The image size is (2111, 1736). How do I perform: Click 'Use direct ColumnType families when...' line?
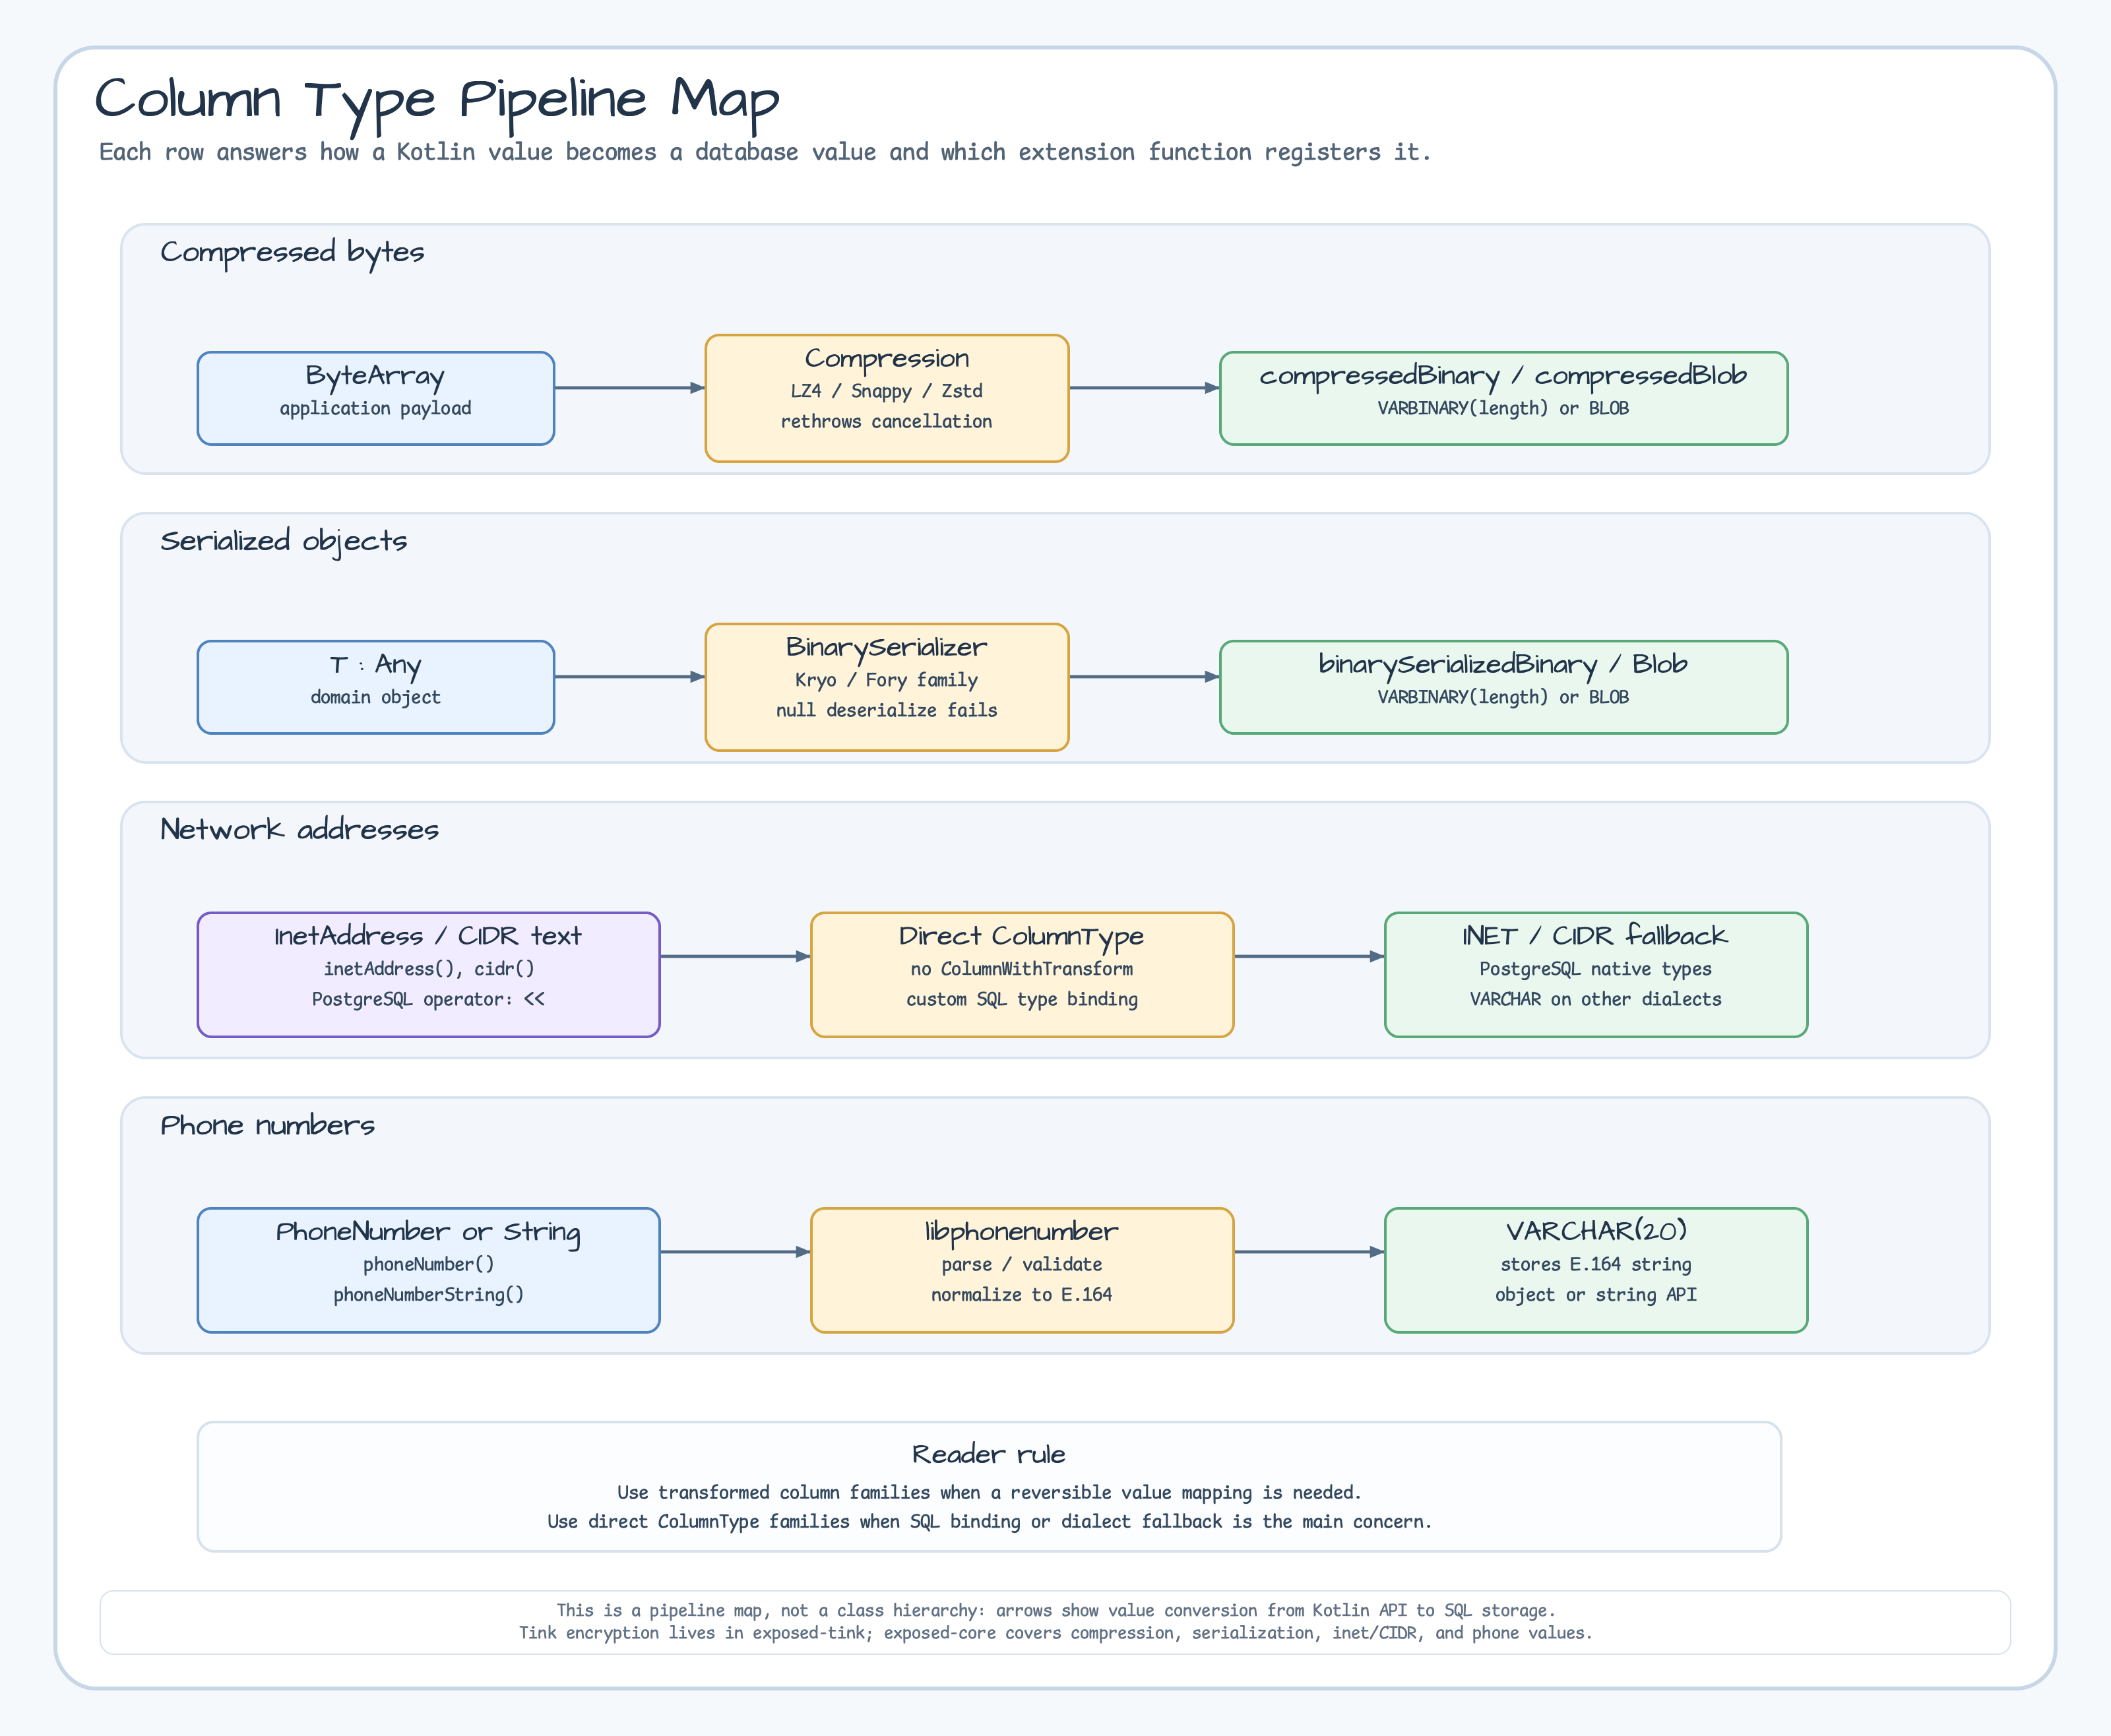pyautogui.click(x=989, y=1521)
